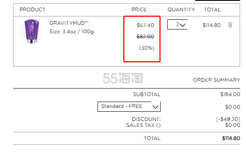Delete GRAVITYMUD item with trash icon
The height and width of the screenshot is (156, 246).
click(230, 25)
